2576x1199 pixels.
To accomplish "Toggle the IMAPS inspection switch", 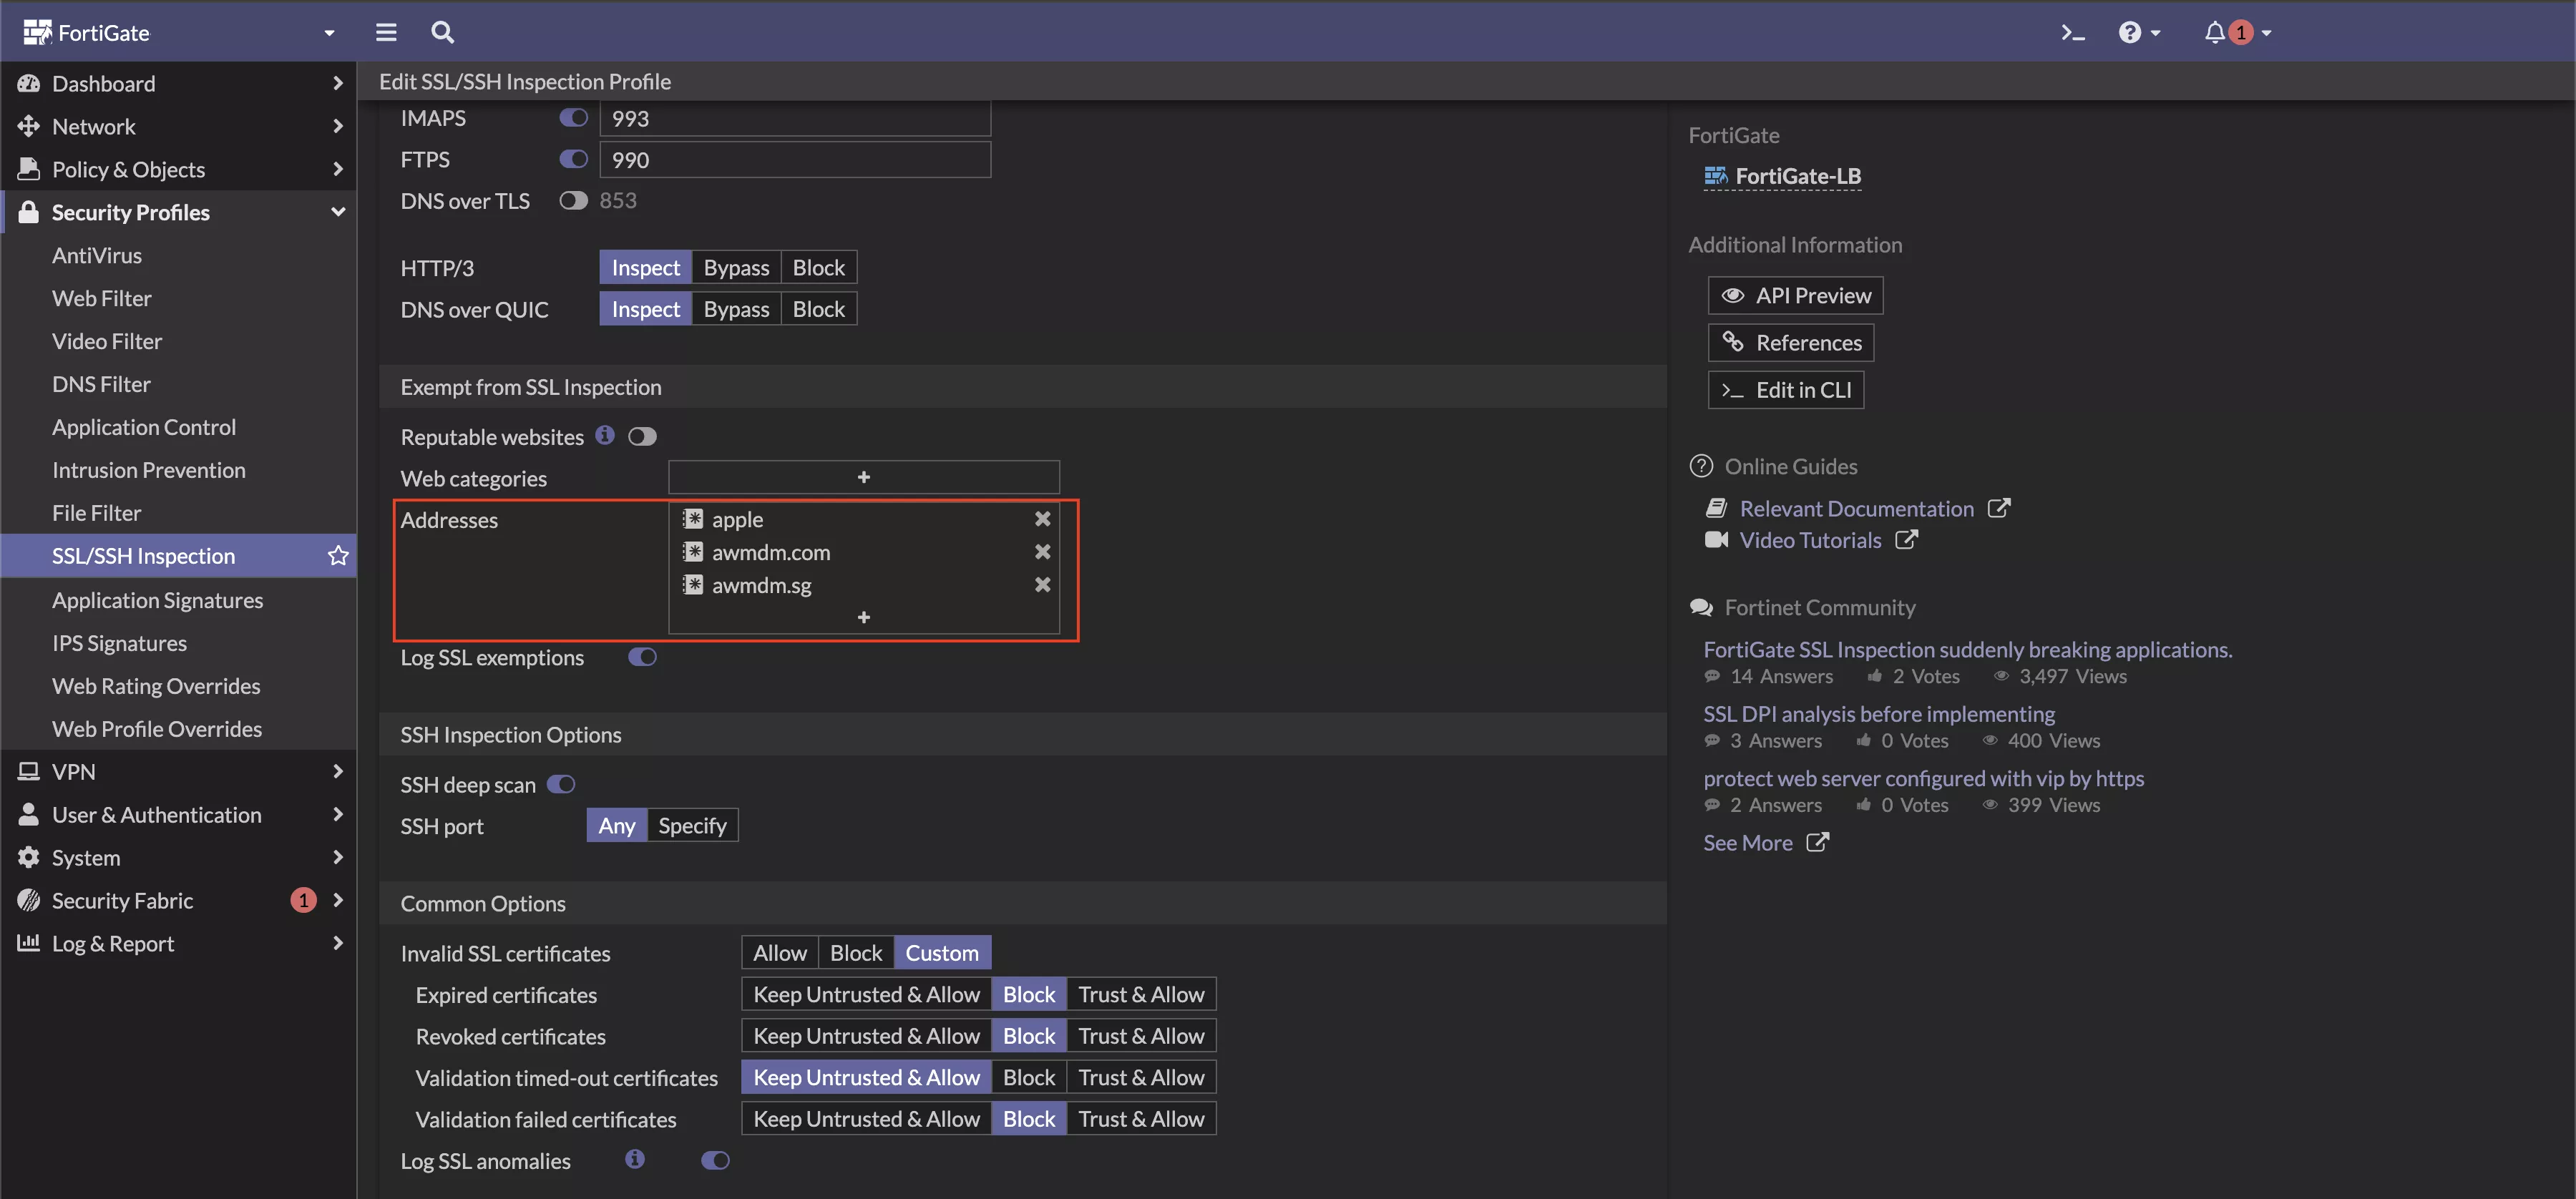I will click(573, 118).
